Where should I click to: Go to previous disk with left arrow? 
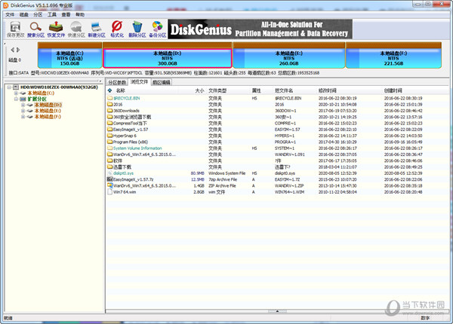(x=12, y=50)
